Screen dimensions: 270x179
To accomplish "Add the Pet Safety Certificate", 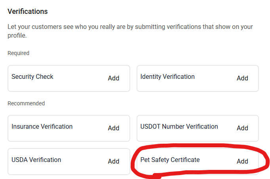I will click(242, 161).
